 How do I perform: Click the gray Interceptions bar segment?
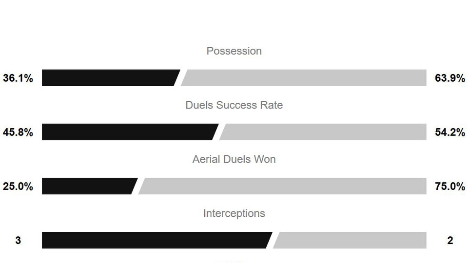351,240
